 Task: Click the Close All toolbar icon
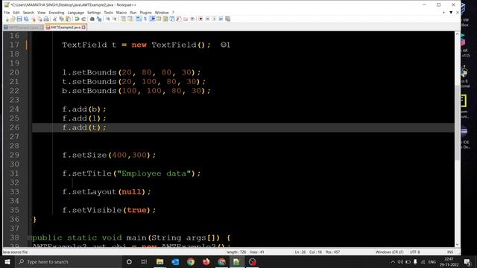coord(40,19)
